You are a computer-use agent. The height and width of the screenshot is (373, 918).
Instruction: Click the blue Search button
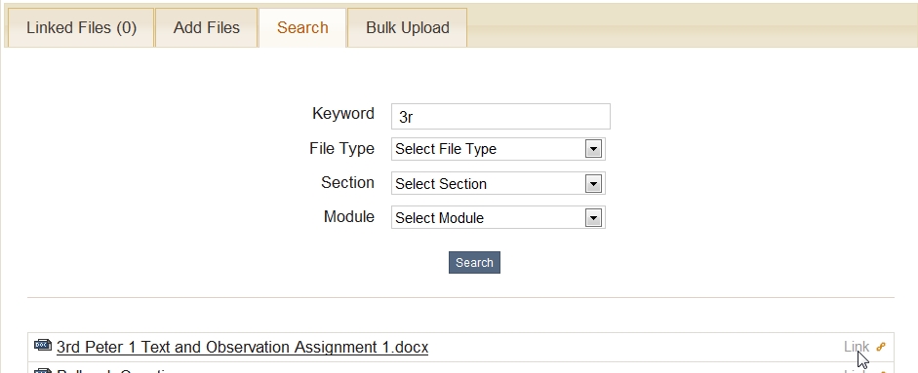[x=474, y=263]
